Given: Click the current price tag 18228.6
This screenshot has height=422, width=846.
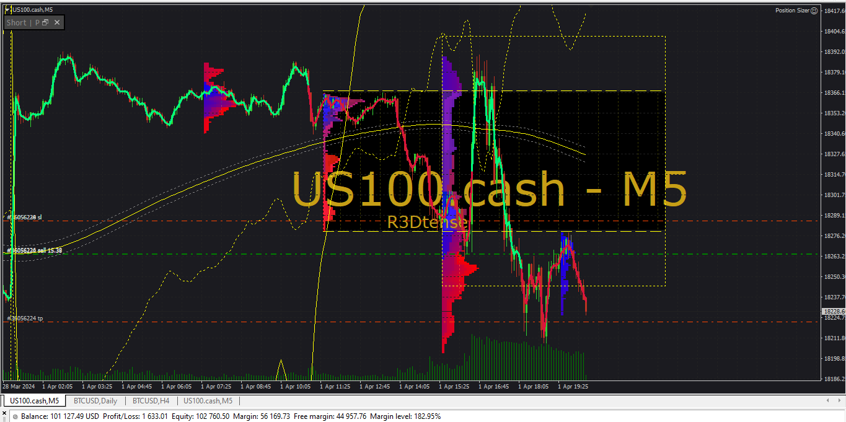Looking at the screenshot, I should [x=834, y=311].
